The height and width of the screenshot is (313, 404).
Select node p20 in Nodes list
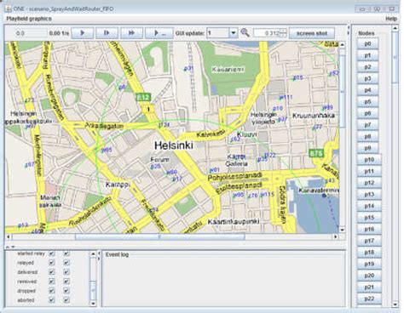tap(369, 276)
